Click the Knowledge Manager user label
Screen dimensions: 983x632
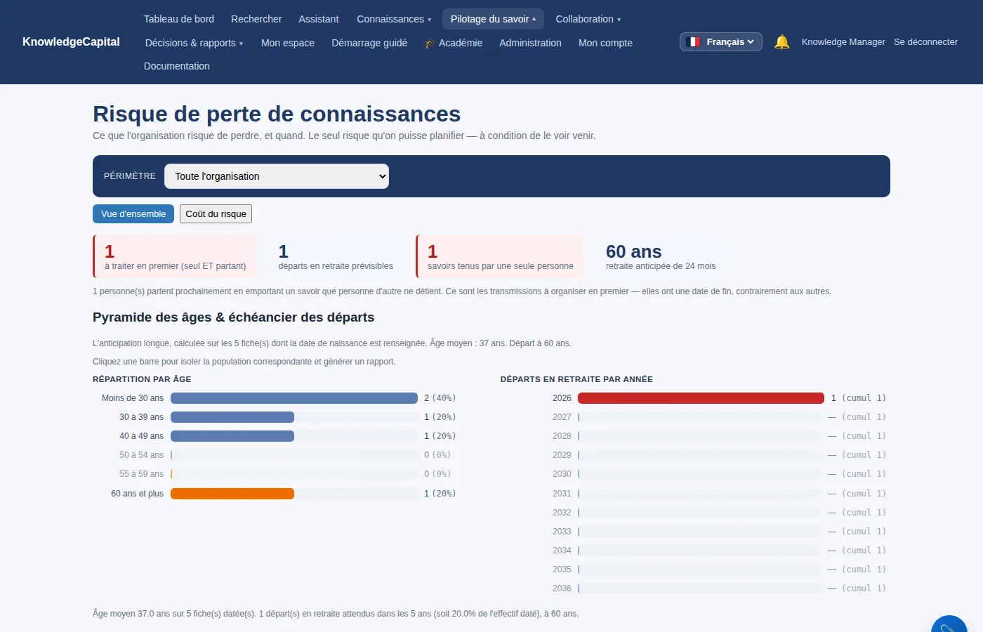pyautogui.click(x=843, y=42)
